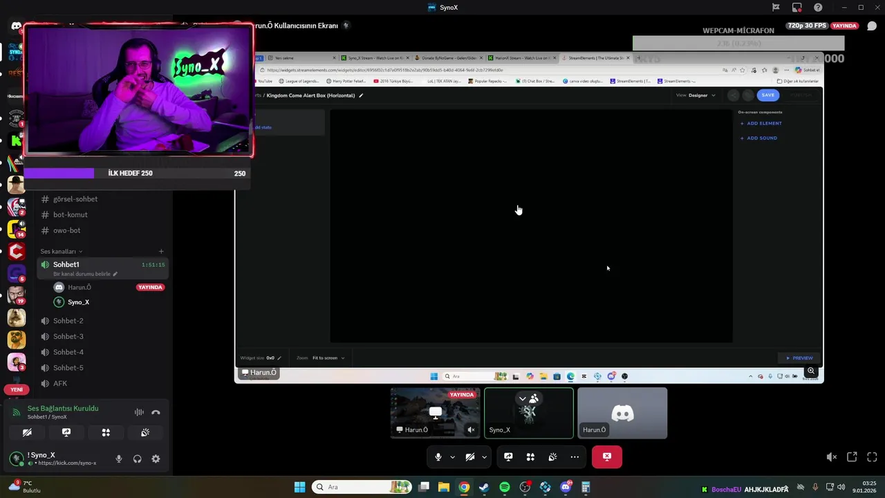Join Sohbet-4 voice channel
The height and width of the screenshot is (498, 885).
pos(68,352)
